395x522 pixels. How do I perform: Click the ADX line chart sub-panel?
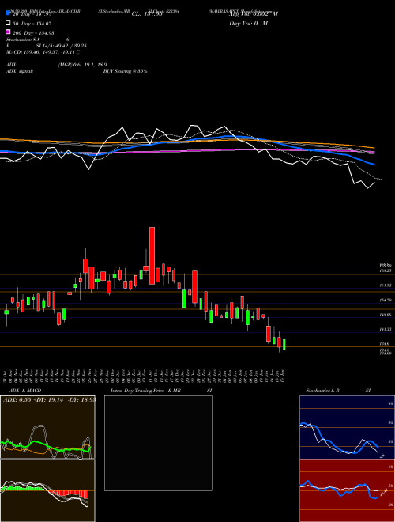(x=47, y=427)
